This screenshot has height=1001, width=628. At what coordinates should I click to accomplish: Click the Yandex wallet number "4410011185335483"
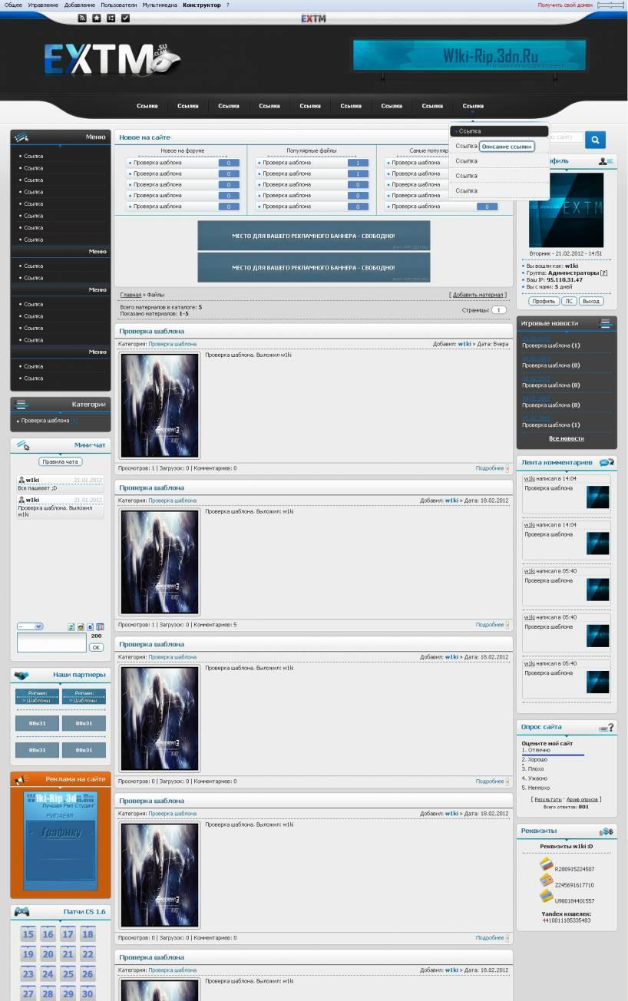point(567,920)
